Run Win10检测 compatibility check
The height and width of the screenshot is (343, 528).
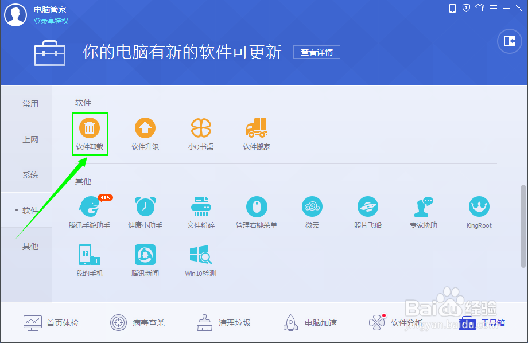tap(201, 260)
